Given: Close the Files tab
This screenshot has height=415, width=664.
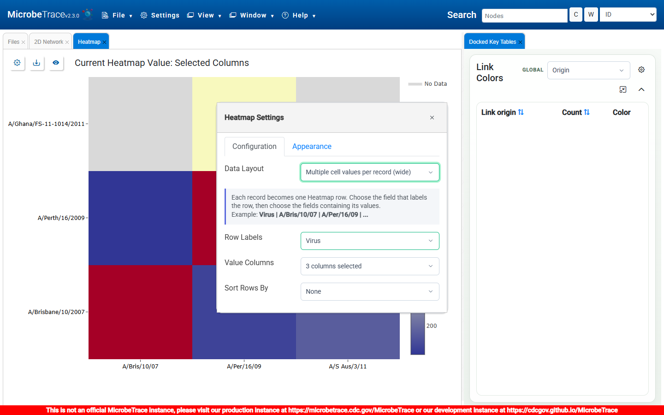Looking at the screenshot, I should (x=24, y=42).
